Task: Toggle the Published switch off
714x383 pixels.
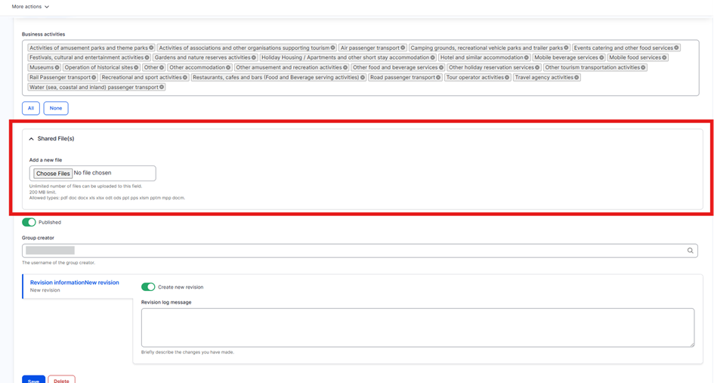Action: 29,222
